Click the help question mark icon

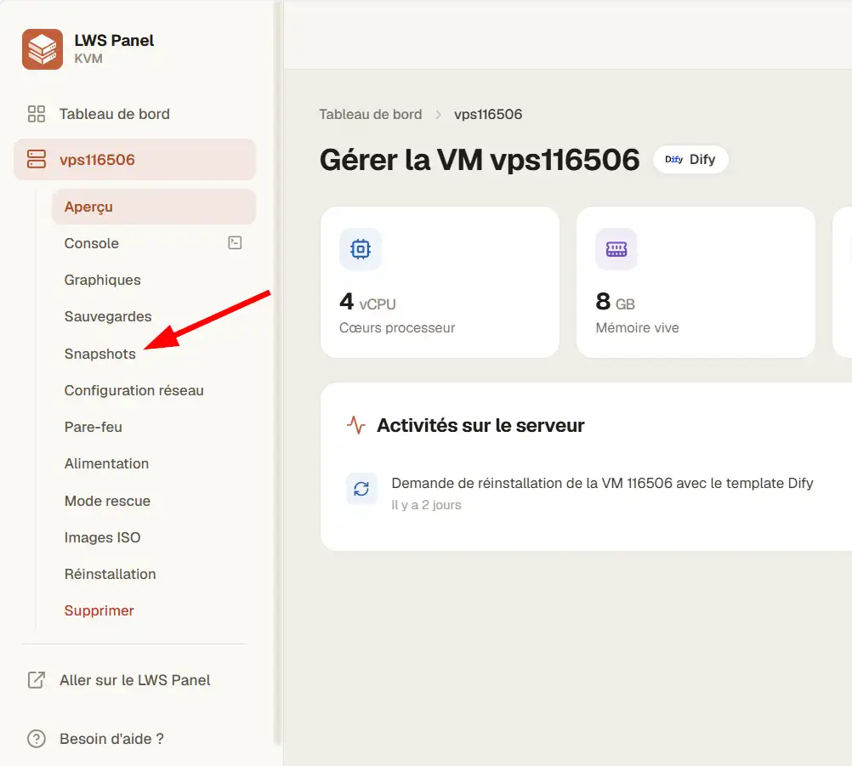pyautogui.click(x=37, y=738)
